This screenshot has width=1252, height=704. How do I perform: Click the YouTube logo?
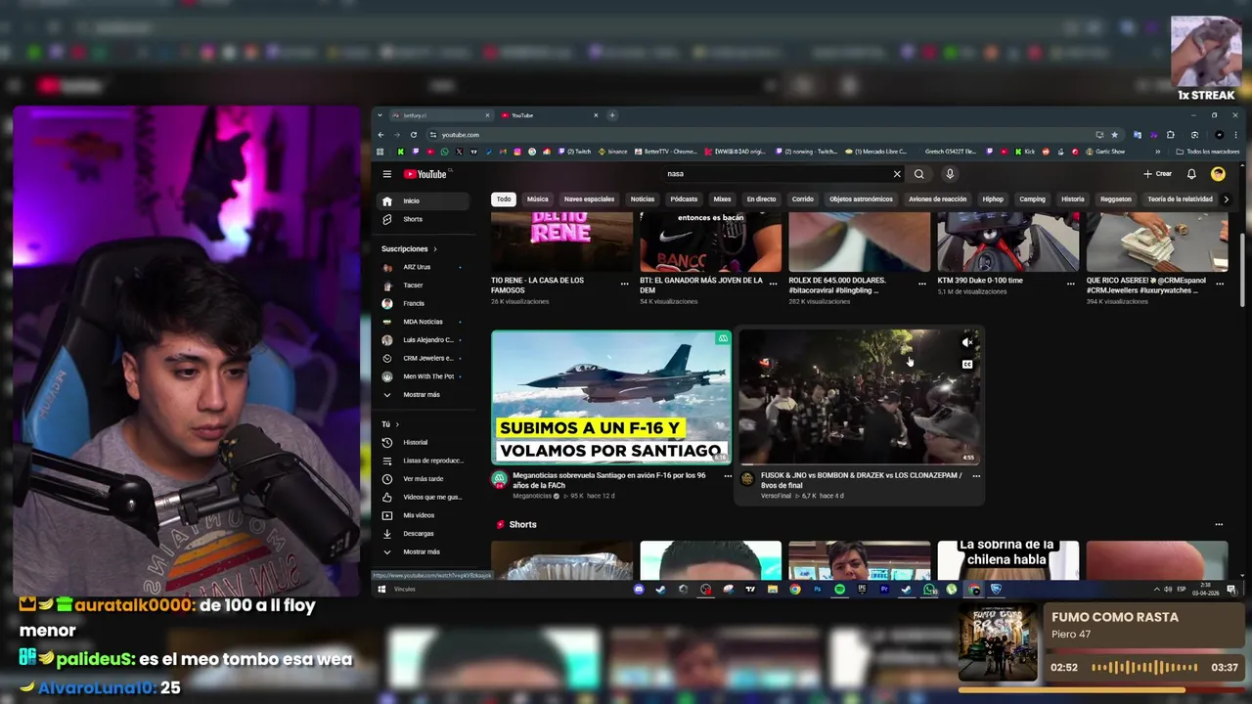click(425, 174)
